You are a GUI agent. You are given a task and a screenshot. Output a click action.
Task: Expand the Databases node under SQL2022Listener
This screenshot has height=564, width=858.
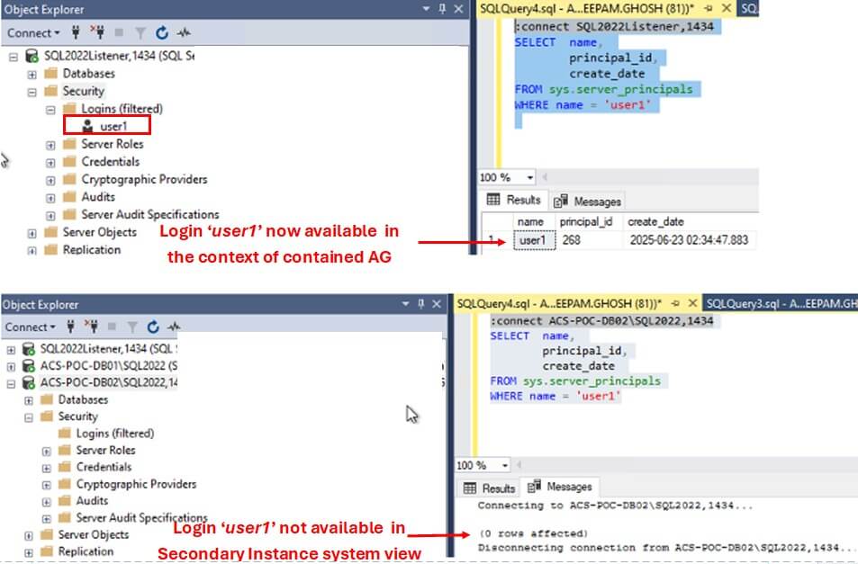(32, 75)
